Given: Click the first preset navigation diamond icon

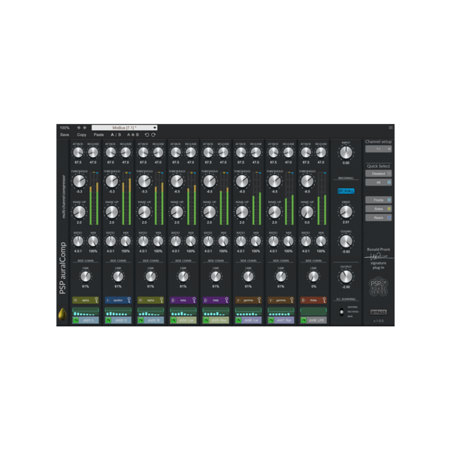Looking at the screenshot, I should pos(79,128).
